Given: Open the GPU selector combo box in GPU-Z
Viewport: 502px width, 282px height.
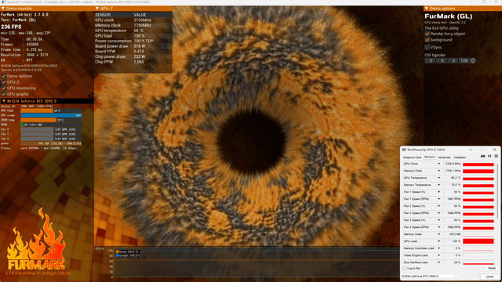Looking at the screenshot, I should click(x=429, y=277).
